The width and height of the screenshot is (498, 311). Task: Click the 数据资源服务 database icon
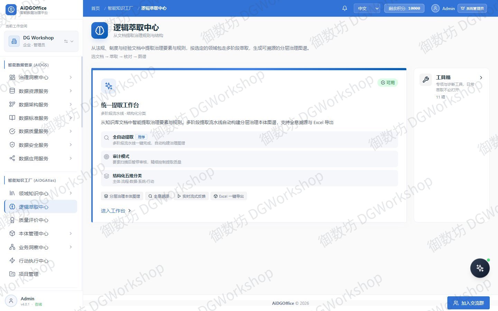coord(12,91)
